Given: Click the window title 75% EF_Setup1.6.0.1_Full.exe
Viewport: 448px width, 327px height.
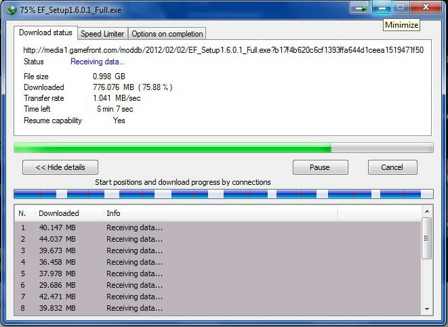Looking at the screenshot, I should 70,10.
